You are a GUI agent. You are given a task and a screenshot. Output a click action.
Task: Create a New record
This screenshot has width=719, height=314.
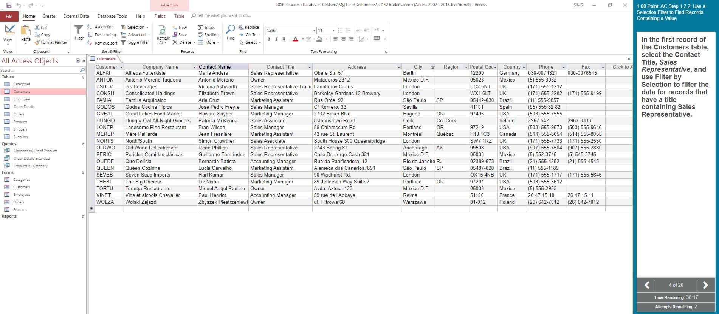click(x=180, y=28)
